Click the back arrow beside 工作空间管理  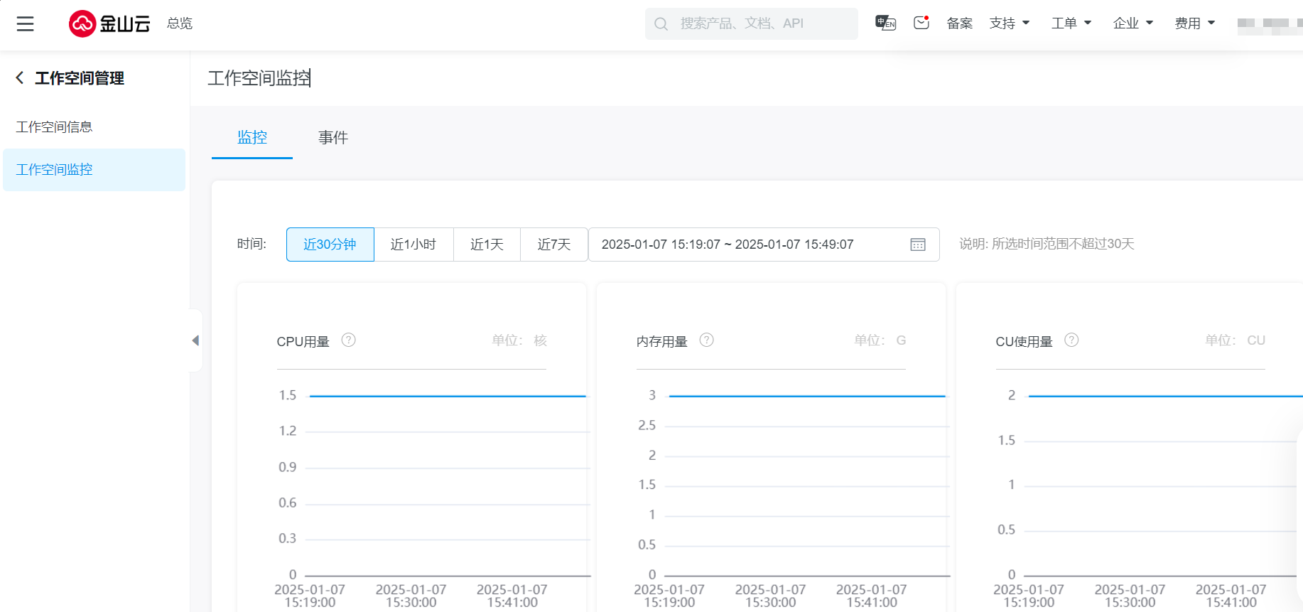click(x=20, y=77)
